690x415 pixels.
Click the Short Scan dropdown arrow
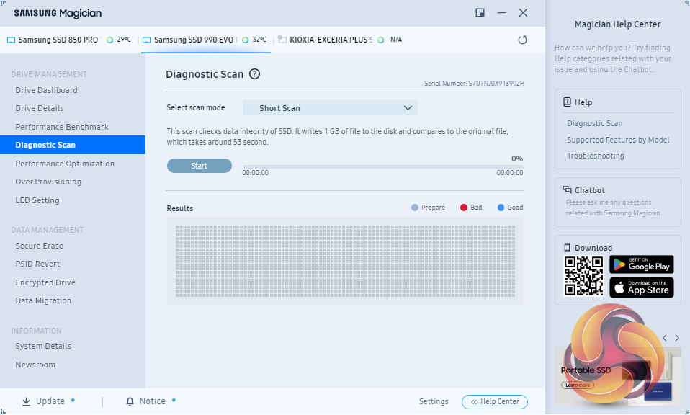[x=408, y=108]
